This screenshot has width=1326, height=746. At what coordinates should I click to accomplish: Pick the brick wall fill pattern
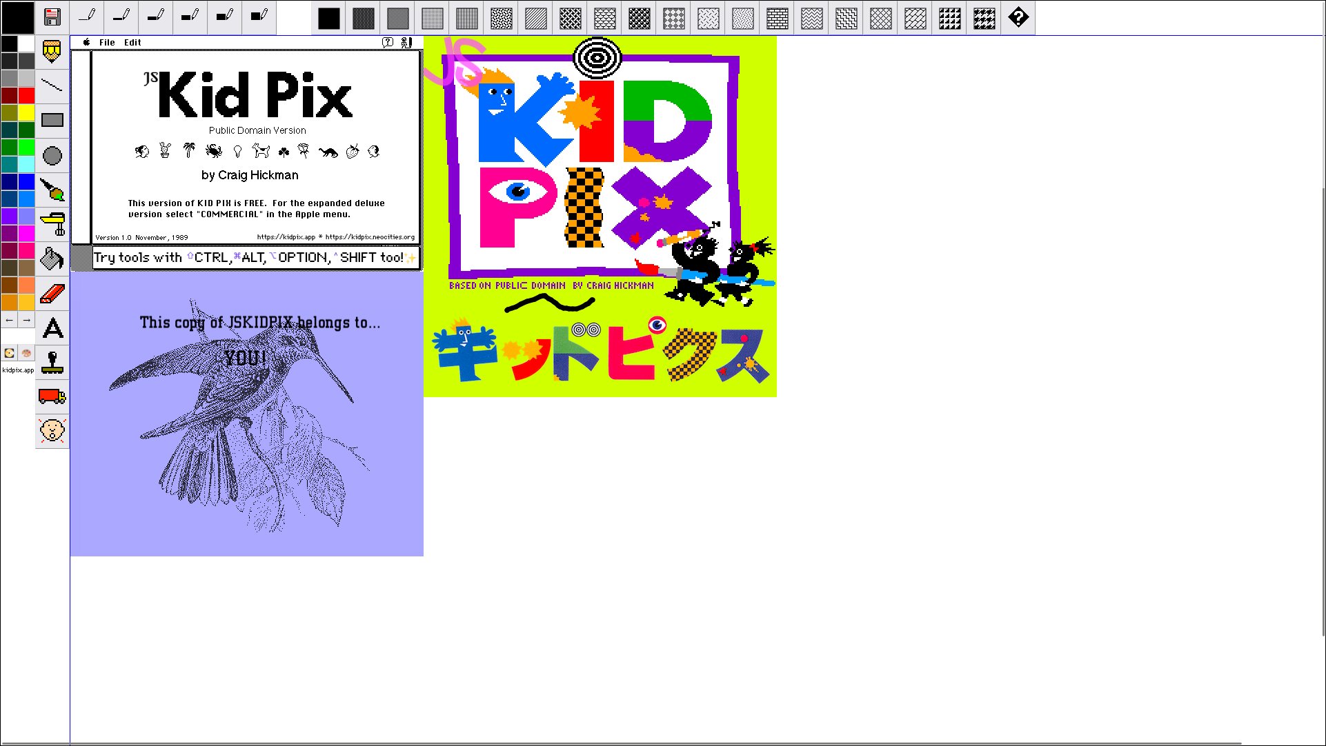click(778, 18)
